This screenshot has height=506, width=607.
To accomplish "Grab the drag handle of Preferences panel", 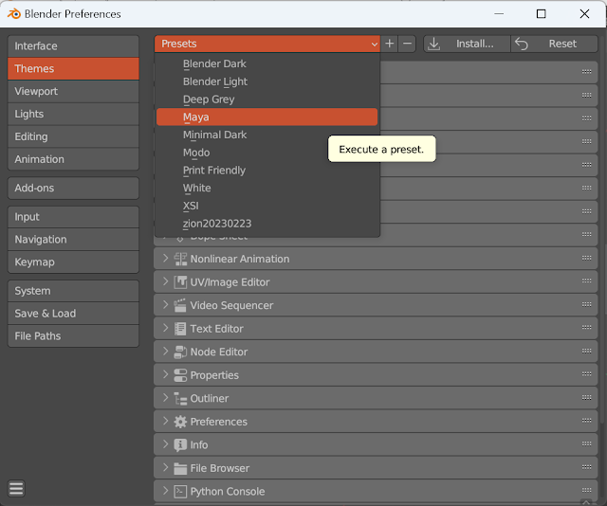I will tap(586, 421).
